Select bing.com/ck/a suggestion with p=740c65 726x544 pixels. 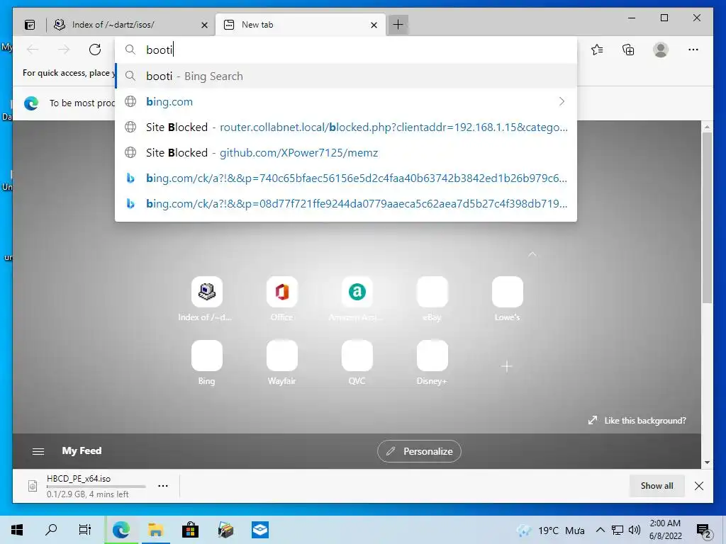(345, 178)
